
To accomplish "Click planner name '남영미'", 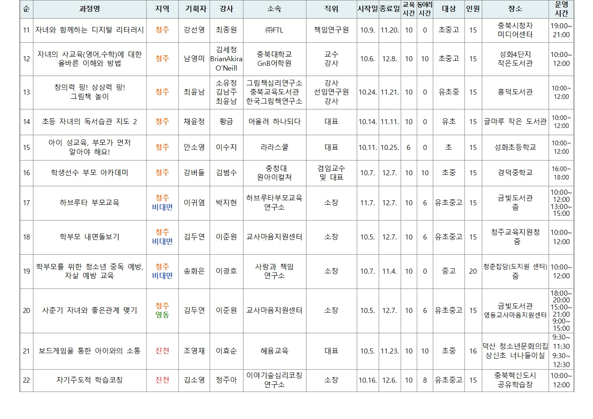I will 194,59.
